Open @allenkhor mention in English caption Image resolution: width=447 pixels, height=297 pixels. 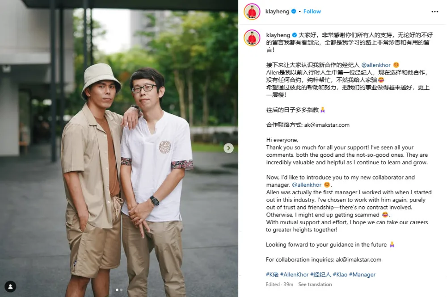click(307, 185)
